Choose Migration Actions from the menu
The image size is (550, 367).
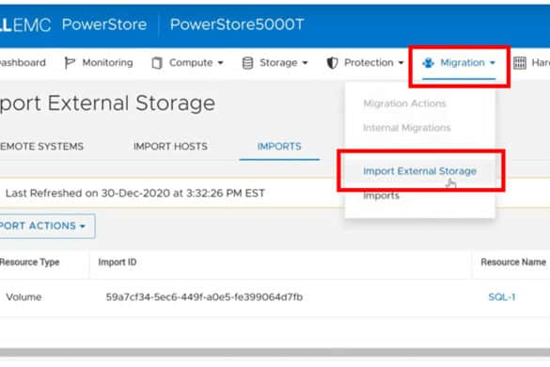click(x=404, y=104)
